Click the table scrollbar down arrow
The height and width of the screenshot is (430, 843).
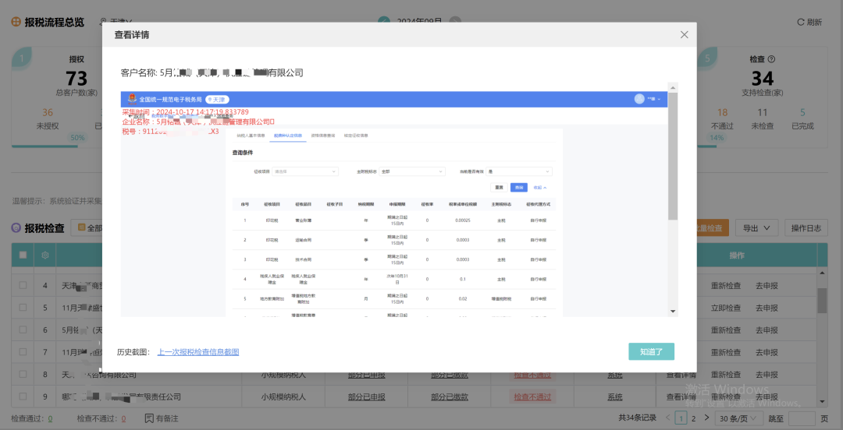coord(822,401)
